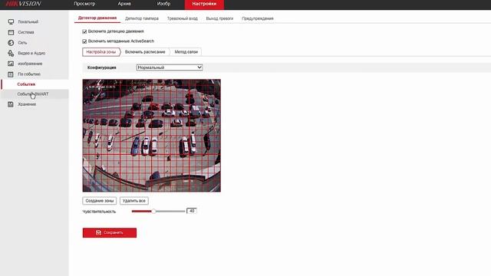Switch to Выход тревоги tab
The width and height of the screenshot is (491, 276).
219,18
